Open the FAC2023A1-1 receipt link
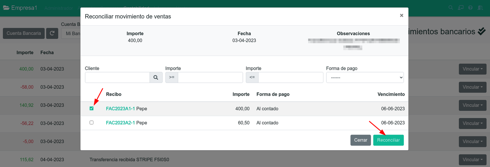Viewport: 490px width, 167px height. 120,109
